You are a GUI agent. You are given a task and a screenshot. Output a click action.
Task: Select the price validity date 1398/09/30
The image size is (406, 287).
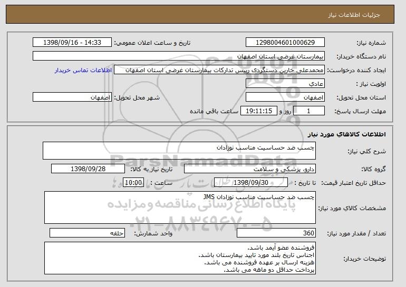tap(251, 183)
